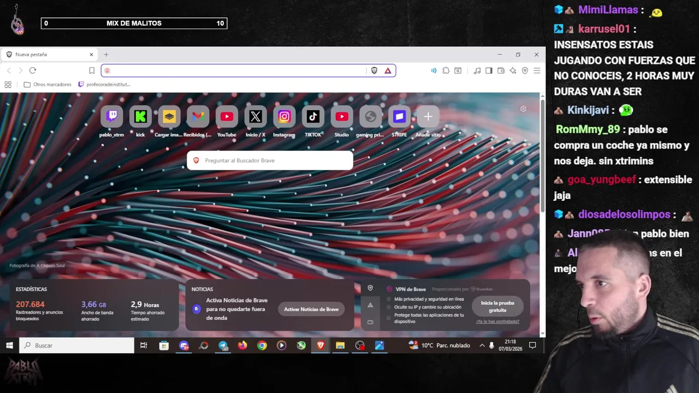Open new tab page customization gear
The image size is (699, 393).
tap(523, 109)
